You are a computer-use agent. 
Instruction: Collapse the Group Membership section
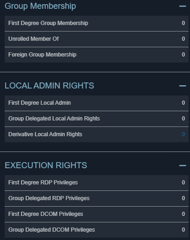[x=183, y=6]
